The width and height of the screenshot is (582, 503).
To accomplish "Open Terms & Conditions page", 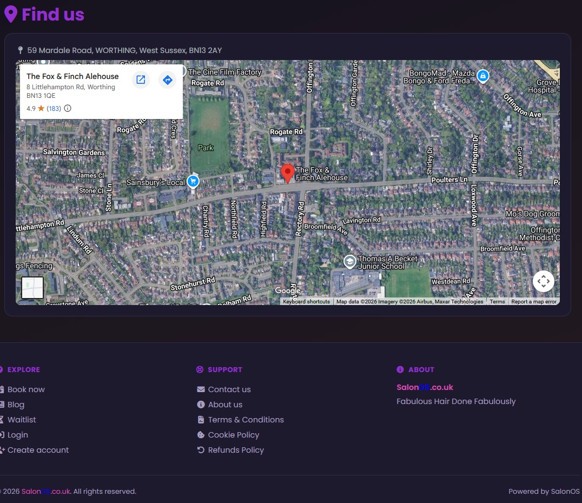I will point(246,420).
